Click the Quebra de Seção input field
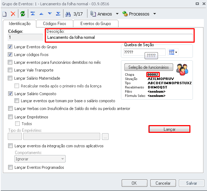207x191 pixels. click(x=145, y=52)
